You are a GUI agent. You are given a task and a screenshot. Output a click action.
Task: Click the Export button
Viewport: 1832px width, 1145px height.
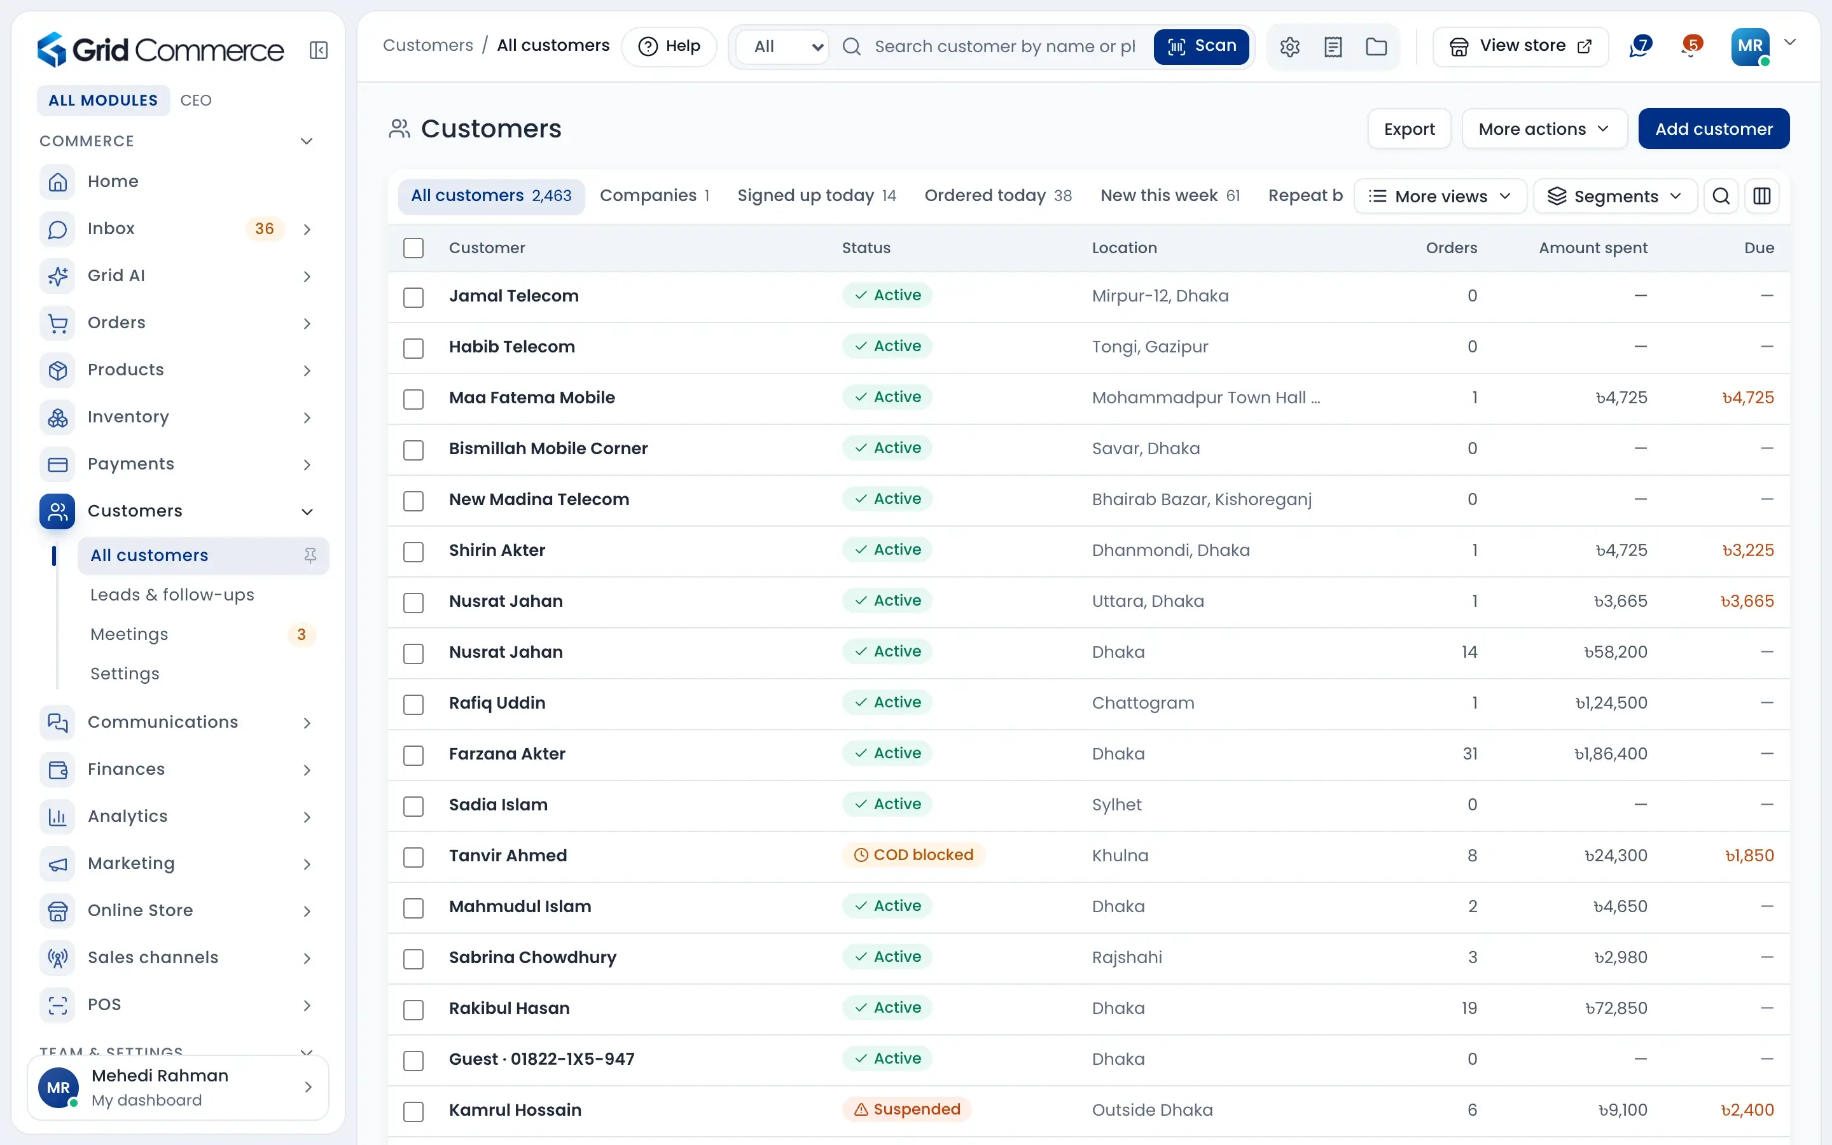pos(1409,128)
